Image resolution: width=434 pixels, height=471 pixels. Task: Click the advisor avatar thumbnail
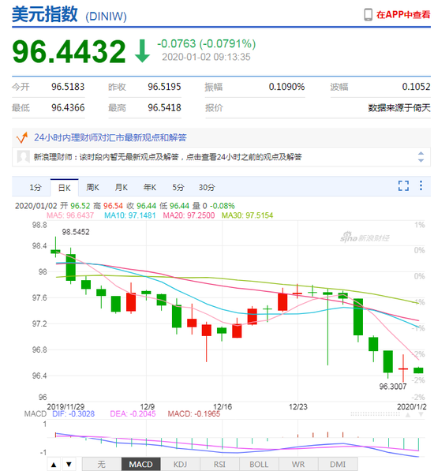click(x=24, y=157)
